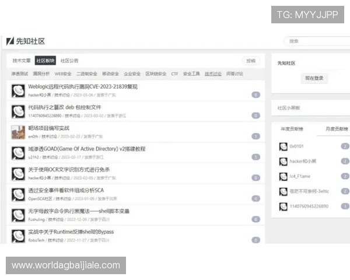Screen dimensions: 350x280
Task: Open post 无字母数字命令执行黑魔法——shell脚本变量
Action: tap(79, 211)
